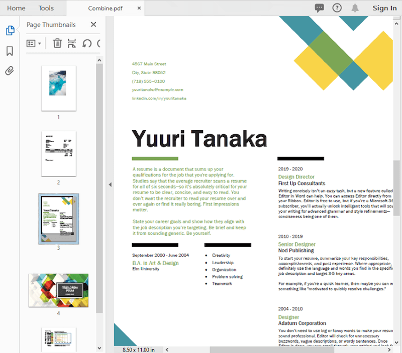Image resolution: width=402 pixels, height=353 pixels.
Task: Open the linkedin.com/in/yuuritanaka link
Action: click(158, 98)
